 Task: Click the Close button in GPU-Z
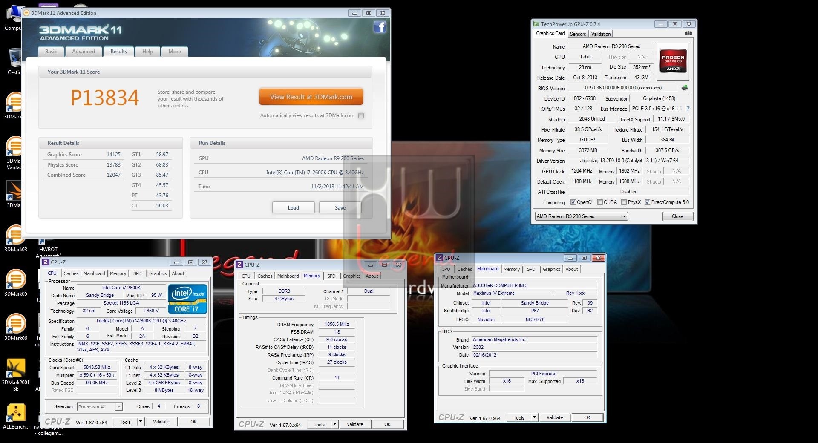coord(677,216)
